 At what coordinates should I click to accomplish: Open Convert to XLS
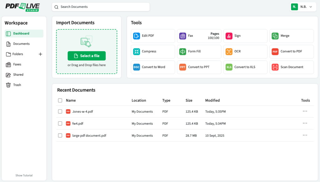(245, 67)
